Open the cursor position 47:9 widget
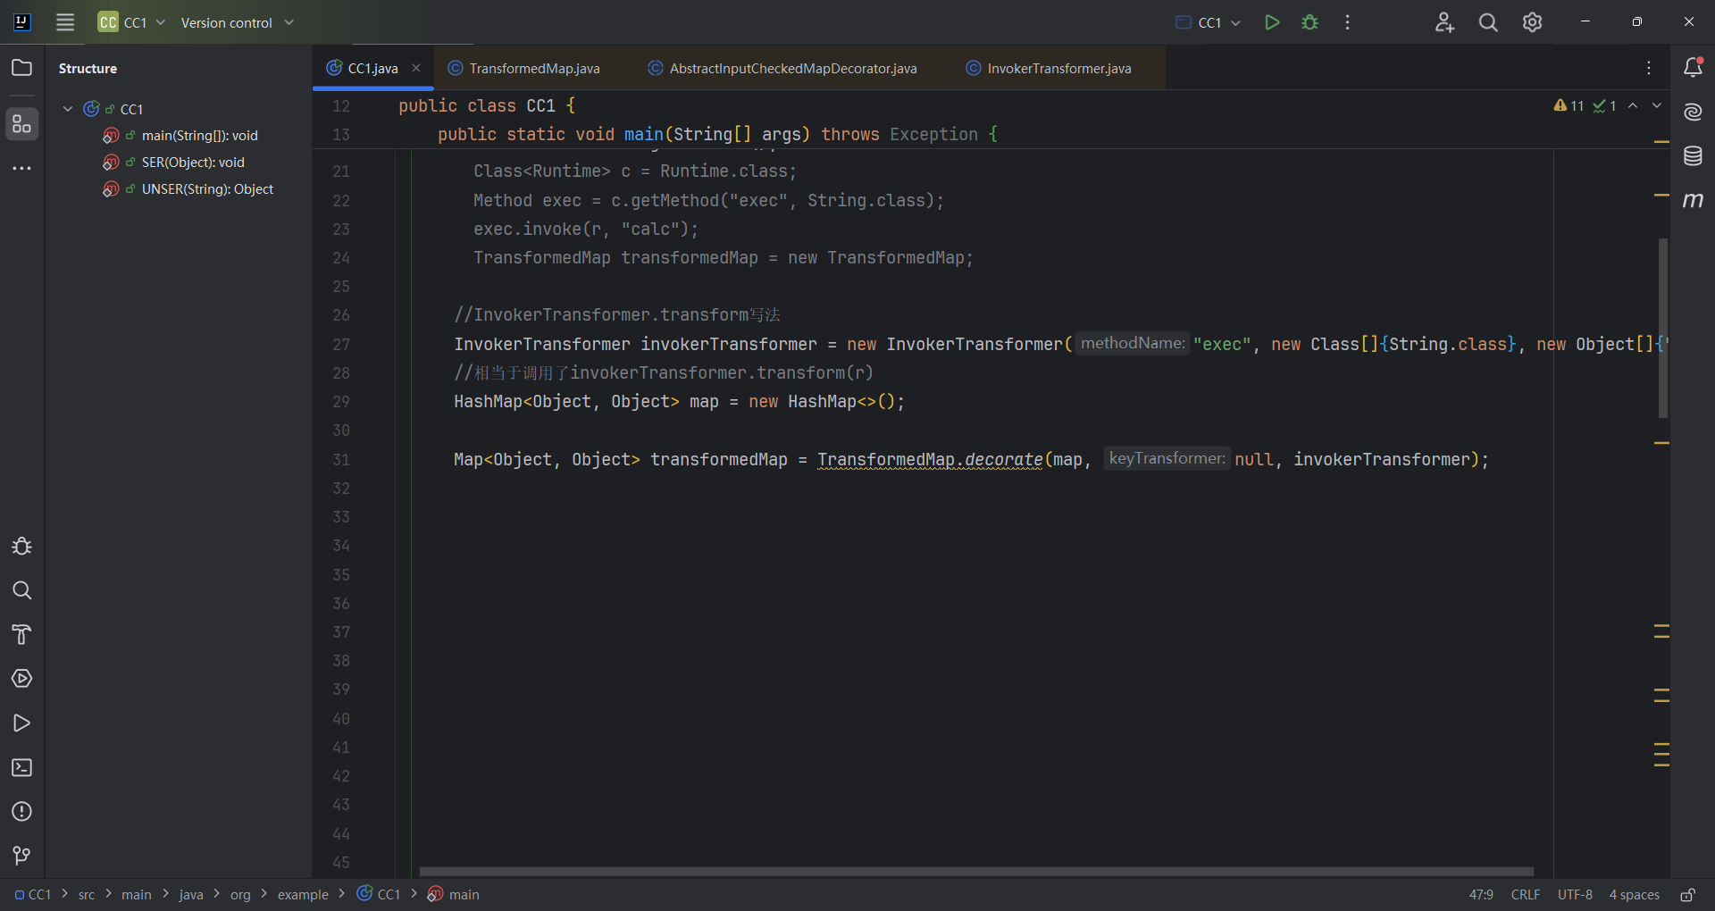 1481,895
